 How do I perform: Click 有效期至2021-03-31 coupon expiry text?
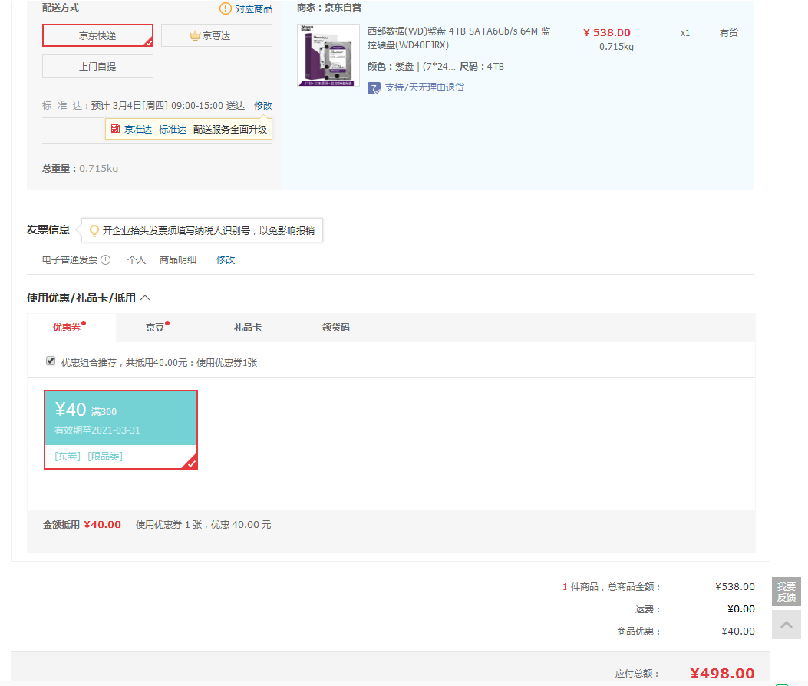click(97, 430)
